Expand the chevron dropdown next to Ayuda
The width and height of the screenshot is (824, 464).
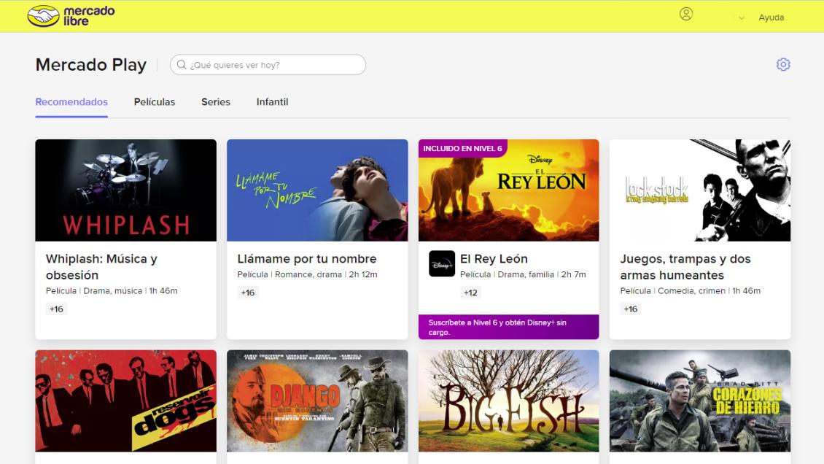point(741,17)
